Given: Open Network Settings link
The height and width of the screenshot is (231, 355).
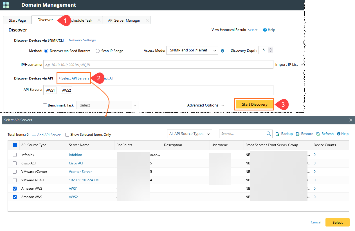Looking at the screenshot, I should pos(82,40).
